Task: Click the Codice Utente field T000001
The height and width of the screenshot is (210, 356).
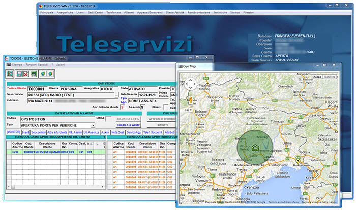Action: click(38, 89)
